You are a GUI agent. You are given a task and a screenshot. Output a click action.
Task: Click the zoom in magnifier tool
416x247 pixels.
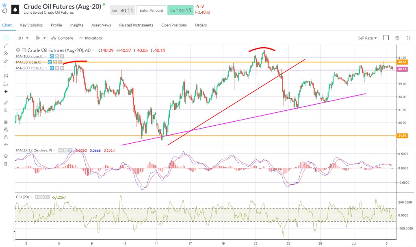click(6, 110)
